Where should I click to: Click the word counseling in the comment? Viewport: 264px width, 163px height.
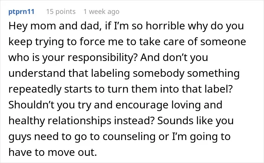click(129, 137)
